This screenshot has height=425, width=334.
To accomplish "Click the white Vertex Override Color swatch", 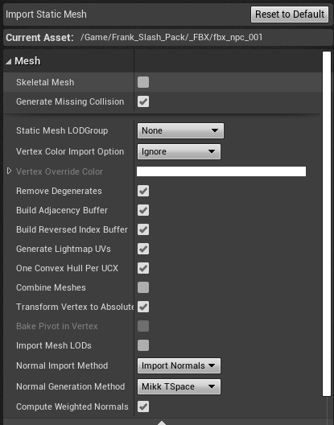I will tap(221, 171).
